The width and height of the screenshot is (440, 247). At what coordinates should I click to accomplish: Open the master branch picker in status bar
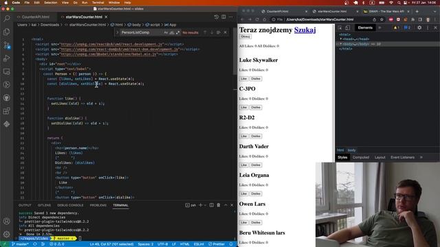[x=20, y=244]
